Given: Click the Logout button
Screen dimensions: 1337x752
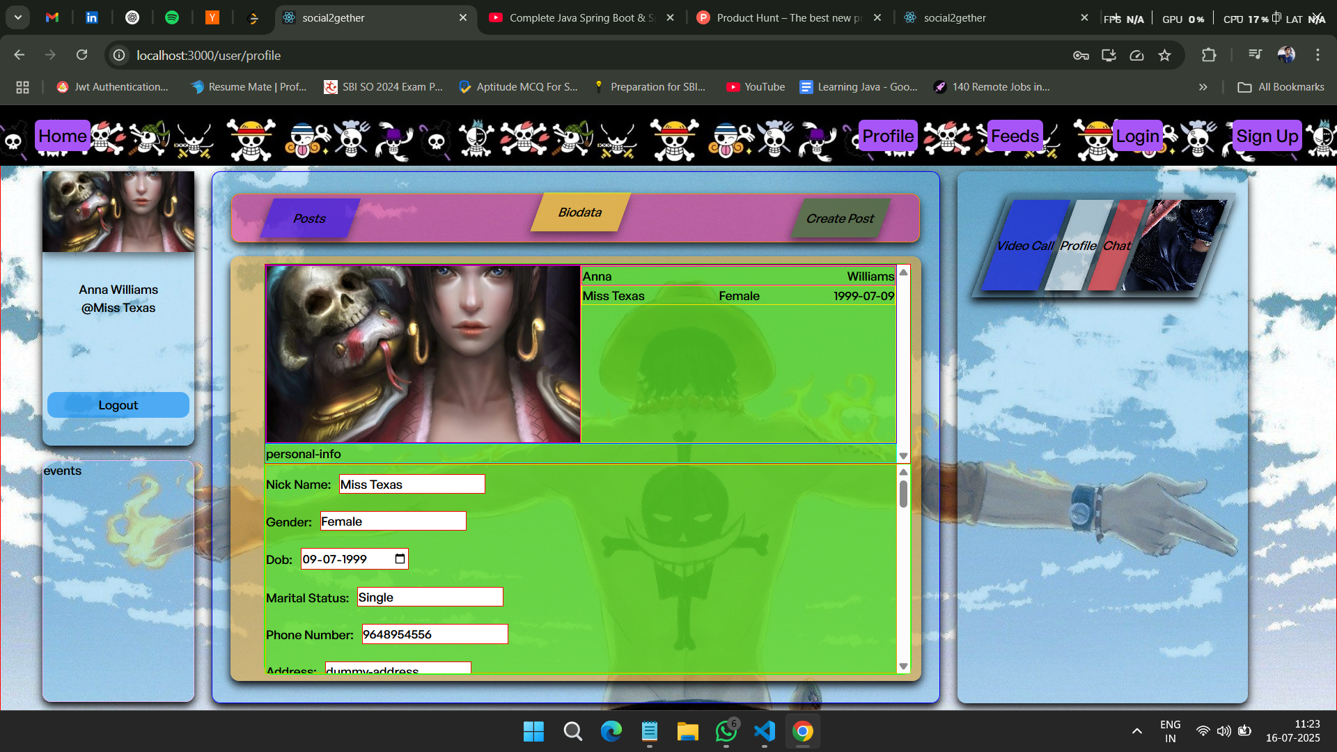Looking at the screenshot, I should click(x=118, y=405).
